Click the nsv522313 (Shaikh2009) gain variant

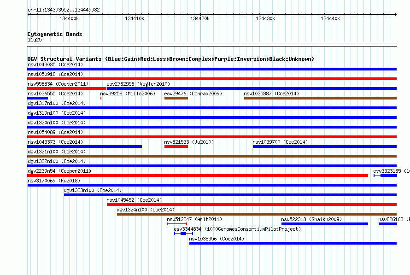pyautogui.click(x=324, y=224)
